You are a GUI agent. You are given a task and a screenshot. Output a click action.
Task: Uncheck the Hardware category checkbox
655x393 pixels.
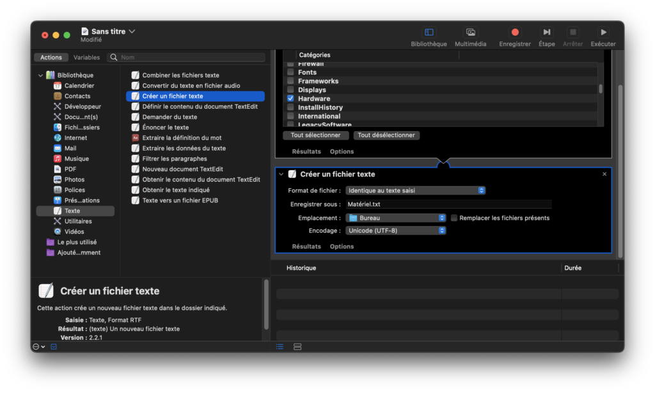coord(290,99)
